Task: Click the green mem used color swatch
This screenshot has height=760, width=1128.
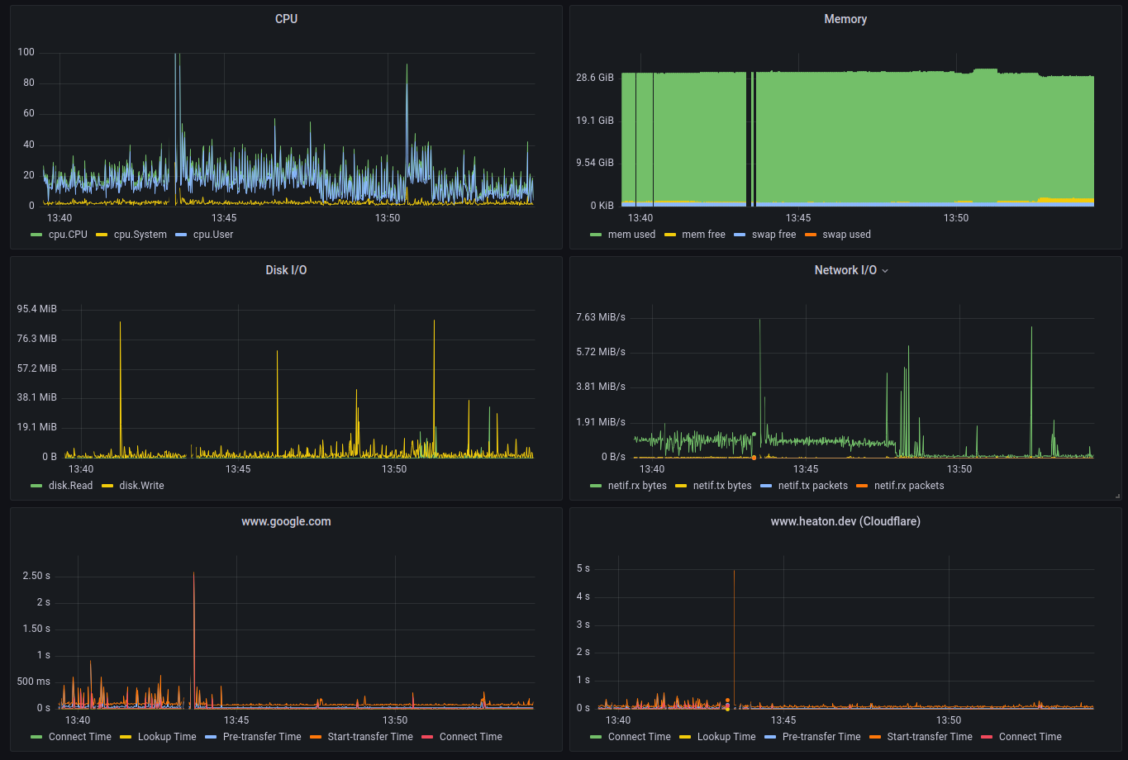Action: [596, 235]
